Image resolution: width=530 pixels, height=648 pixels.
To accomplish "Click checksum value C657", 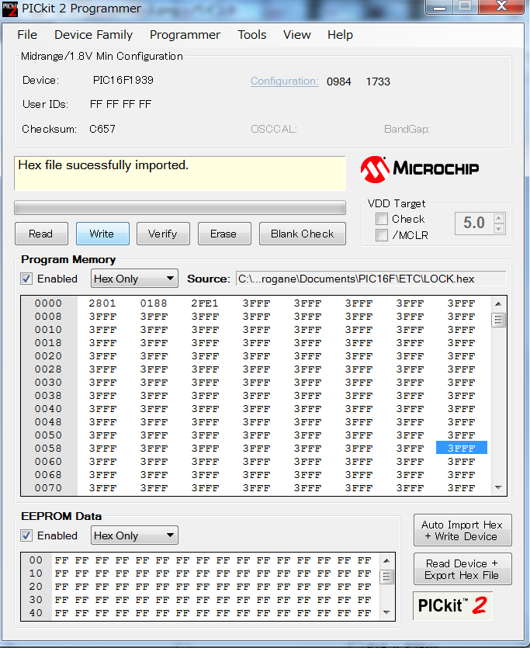I will pos(102,129).
